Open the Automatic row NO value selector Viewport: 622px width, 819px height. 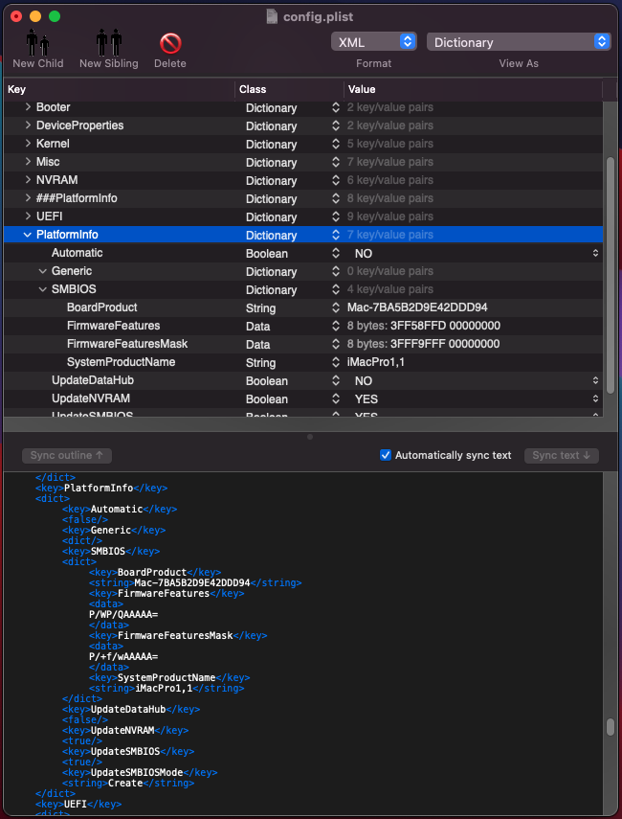click(595, 254)
